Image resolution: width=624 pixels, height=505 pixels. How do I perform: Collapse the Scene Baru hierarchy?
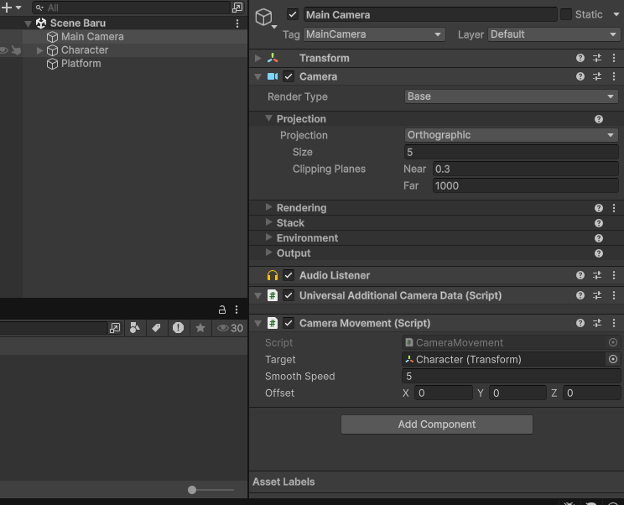pyautogui.click(x=28, y=23)
